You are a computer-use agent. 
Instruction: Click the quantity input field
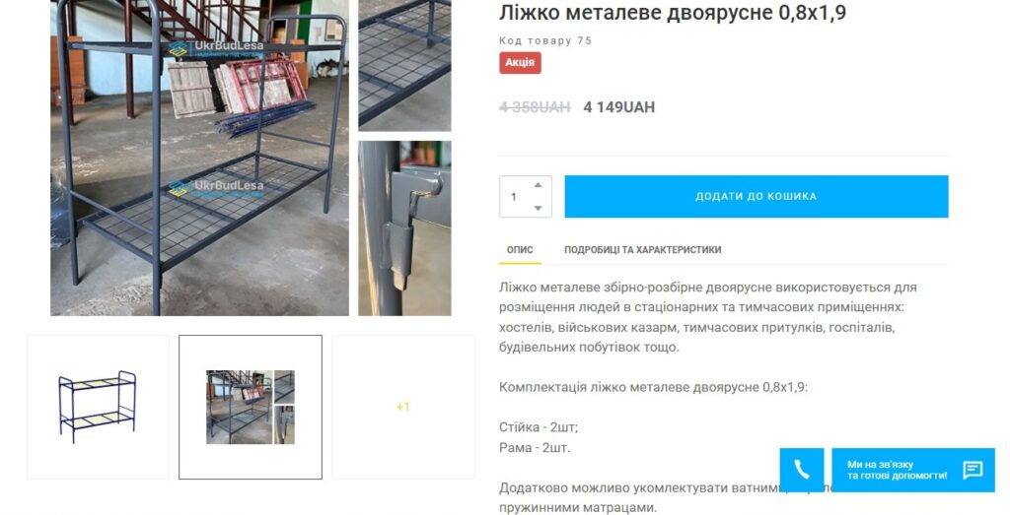(x=525, y=196)
